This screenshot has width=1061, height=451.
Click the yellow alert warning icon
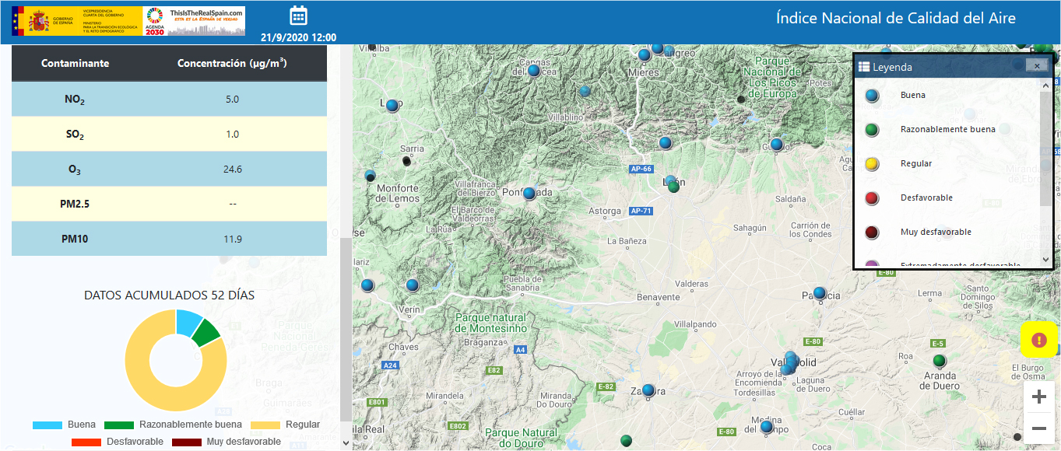point(1039,340)
